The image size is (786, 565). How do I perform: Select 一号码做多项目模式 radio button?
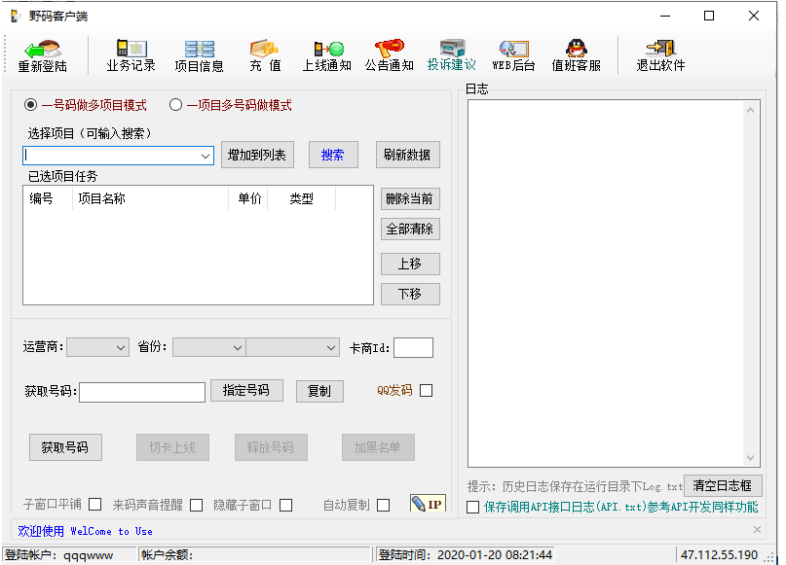tap(30, 105)
